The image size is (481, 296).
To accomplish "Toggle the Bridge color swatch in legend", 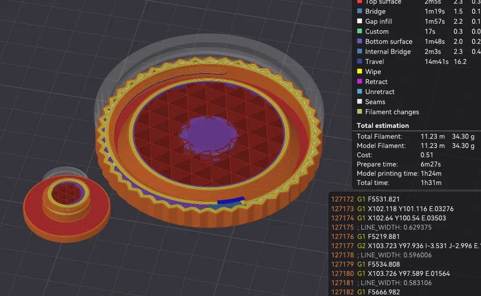I will pos(359,11).
